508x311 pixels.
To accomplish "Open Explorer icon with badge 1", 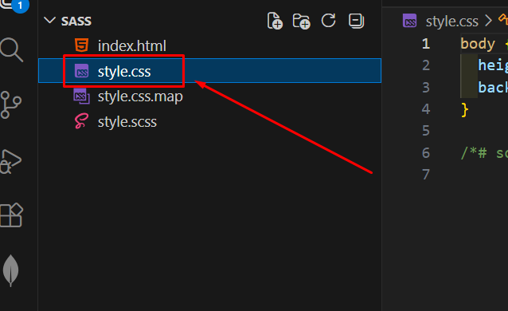I will click(14, 6).
